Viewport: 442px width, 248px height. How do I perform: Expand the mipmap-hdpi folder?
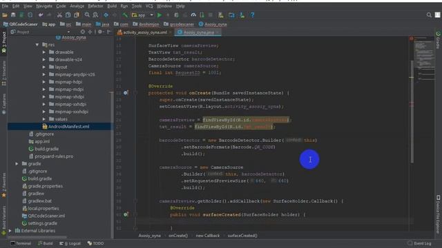pos(44,82)
